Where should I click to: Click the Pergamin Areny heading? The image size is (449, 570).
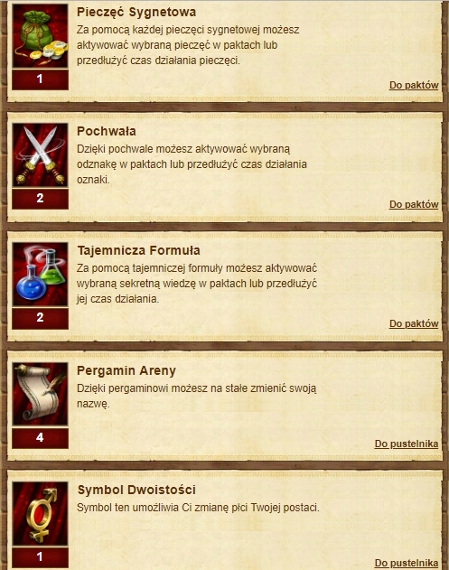click(126, 370)
